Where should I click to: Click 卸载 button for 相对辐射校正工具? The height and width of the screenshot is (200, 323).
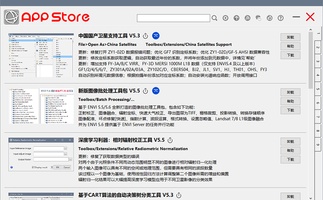(x=291, y=141)
